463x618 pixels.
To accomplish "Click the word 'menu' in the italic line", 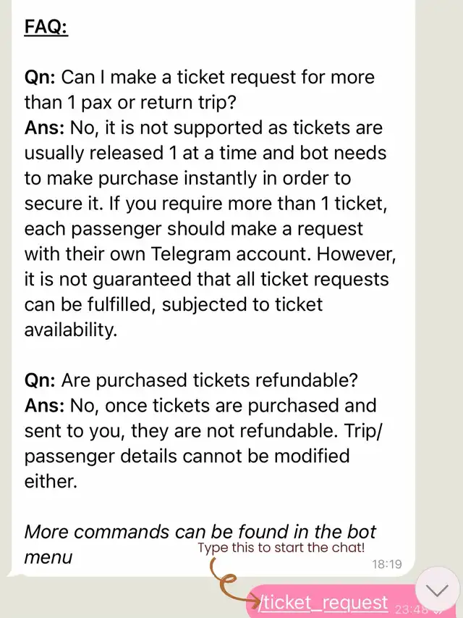I will click(x=48, y=557).
